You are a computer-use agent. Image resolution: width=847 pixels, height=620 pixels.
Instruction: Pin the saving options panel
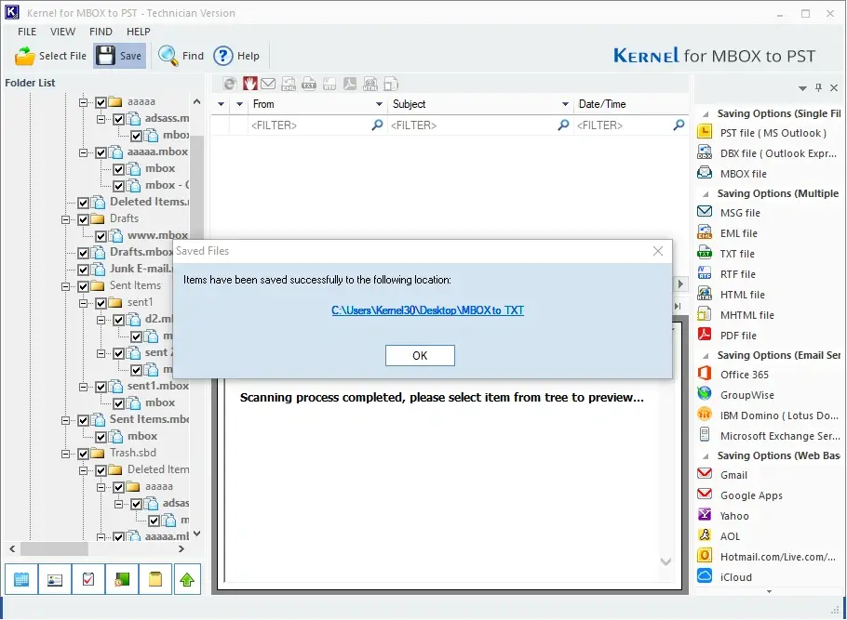[818, 87]
